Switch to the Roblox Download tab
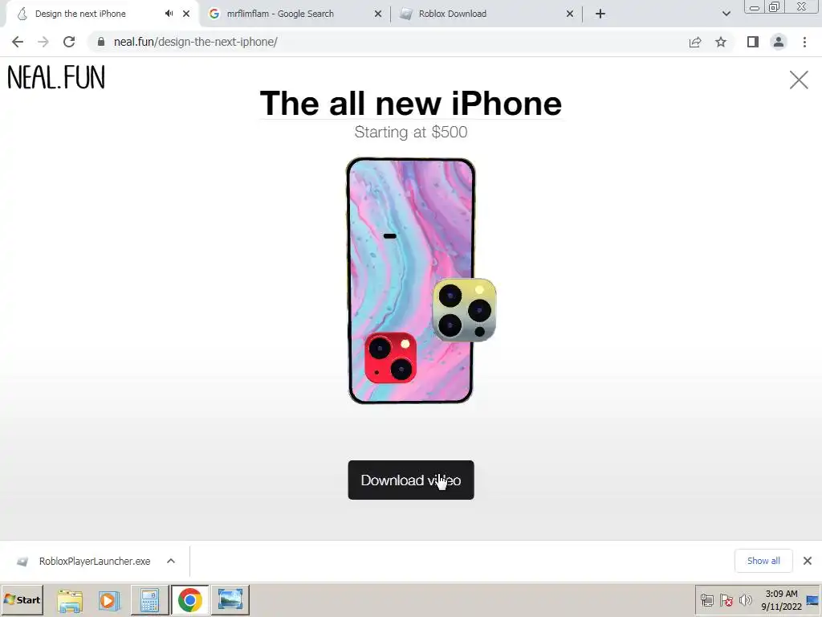 (x=486, y=14)
